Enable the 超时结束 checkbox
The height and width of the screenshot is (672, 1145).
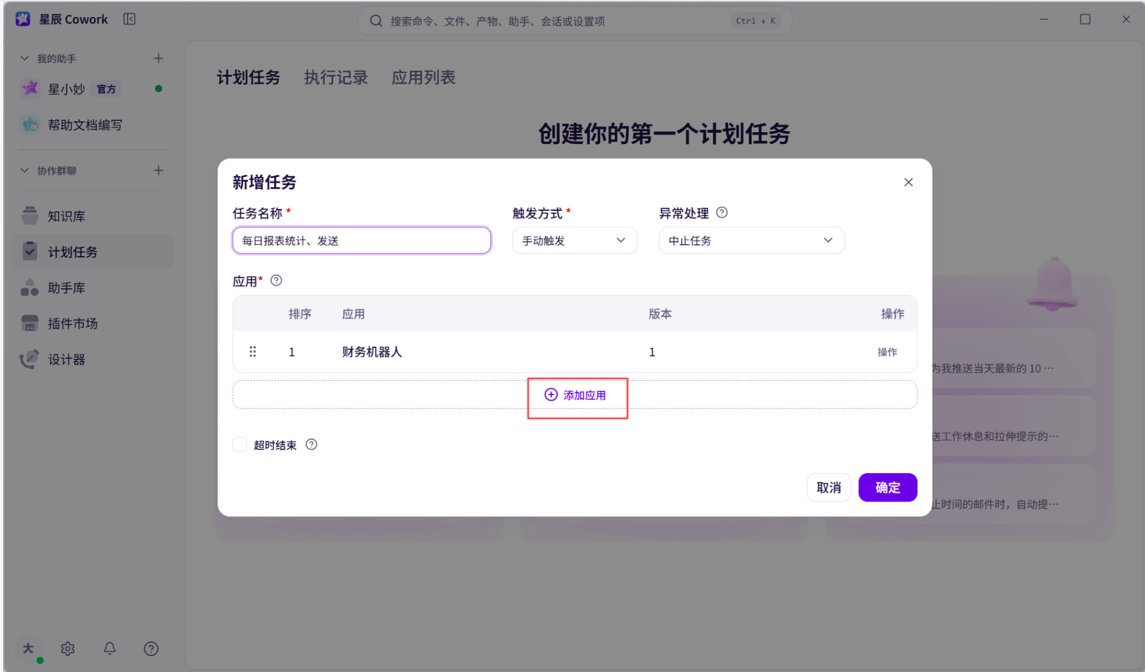click(x=240, y=444)
